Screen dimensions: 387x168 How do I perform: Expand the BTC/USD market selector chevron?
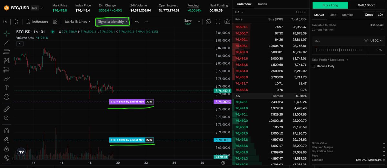point(42,7)
